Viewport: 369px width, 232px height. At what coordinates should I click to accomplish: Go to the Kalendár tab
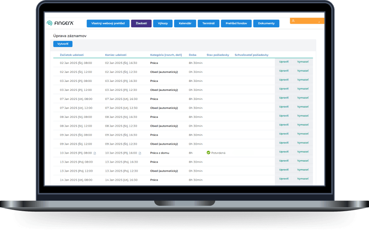(185, 23)
